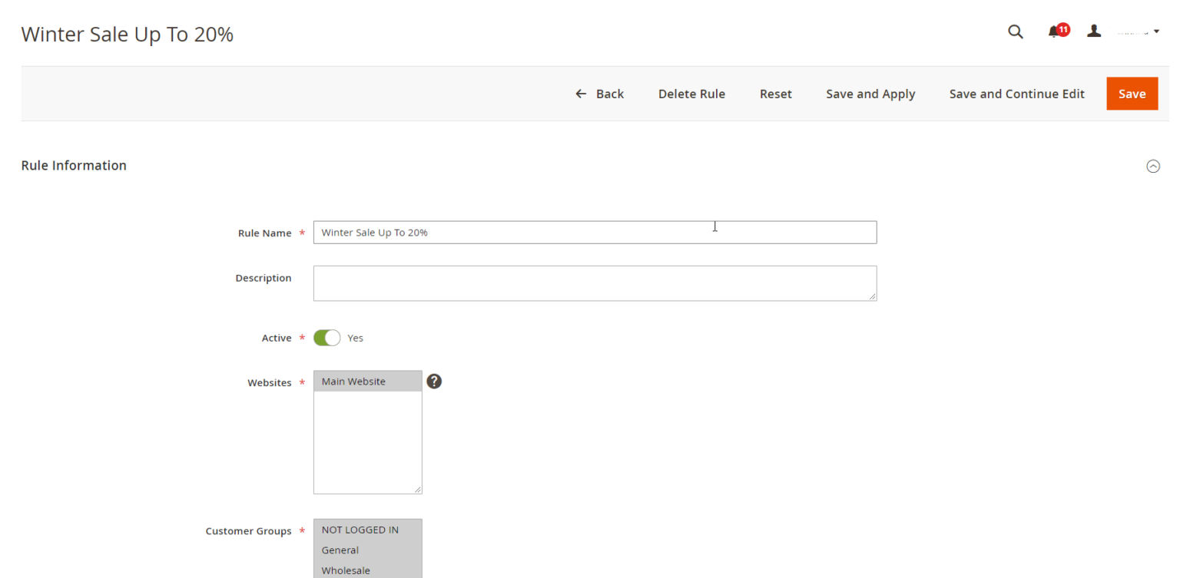The width and height of the screenshot is (1180, 578).
Task: Open the search magnifier icon
Action: 1016,31
